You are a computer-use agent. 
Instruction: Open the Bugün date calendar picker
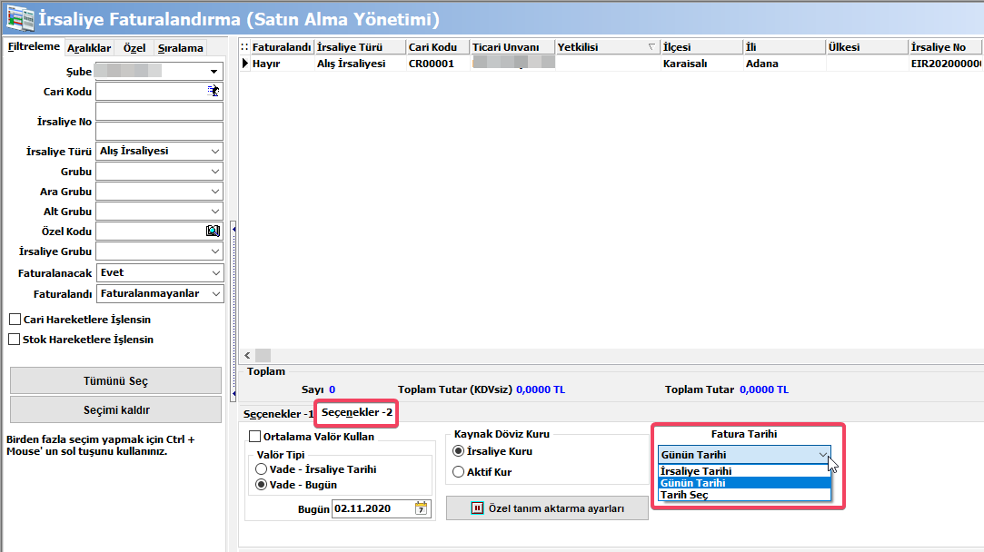coord(421,508)
